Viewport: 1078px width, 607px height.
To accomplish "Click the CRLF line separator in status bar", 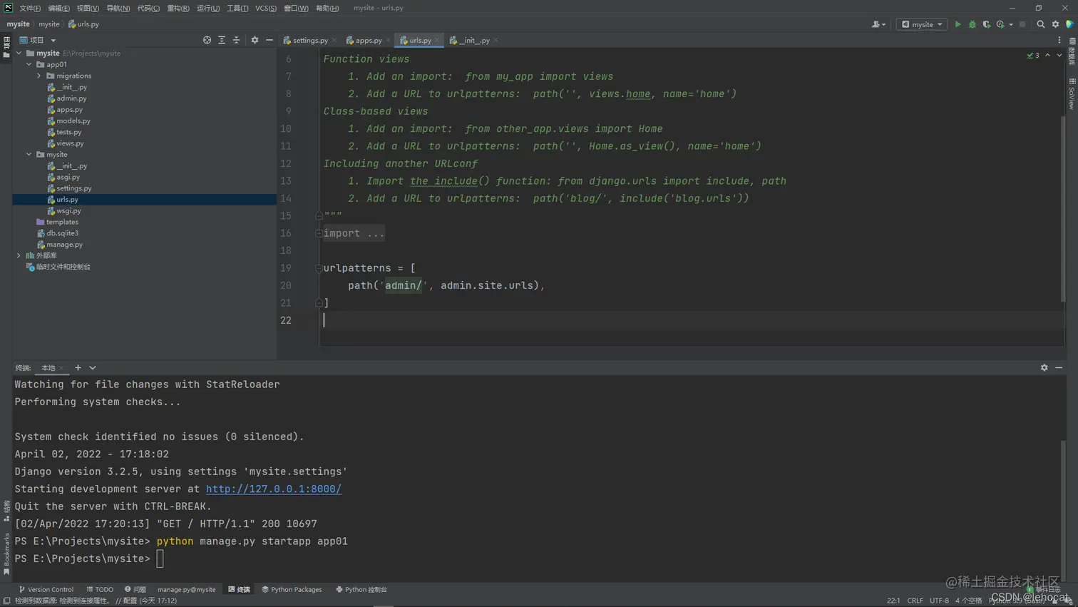I will (915, 601).
